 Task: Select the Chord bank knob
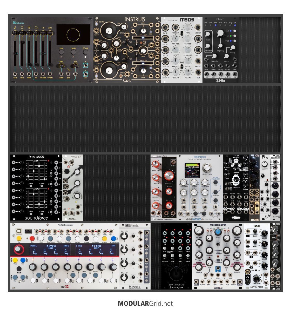[x=208, y=35]
